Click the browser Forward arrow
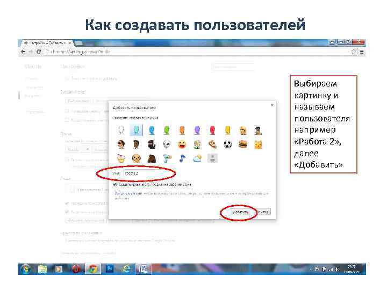The width and height of the screenshot is (387, 290). pyautogui.click(x=31, y=52)
